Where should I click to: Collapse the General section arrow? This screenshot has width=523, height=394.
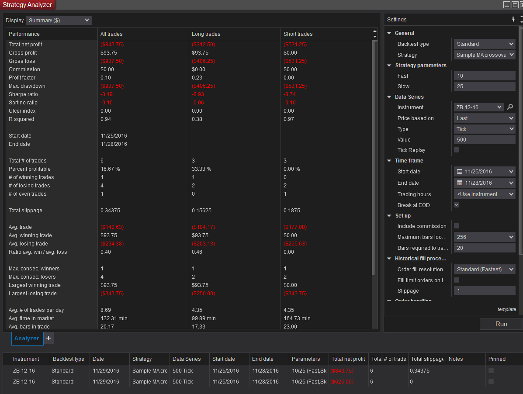coord(389,33)
